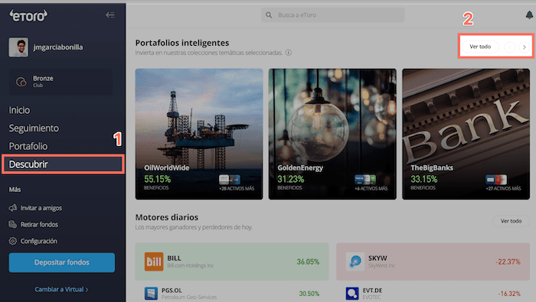Click the jmgarciabonilla profile avatar
536x302 pixels.
click(x=18, y=47)
